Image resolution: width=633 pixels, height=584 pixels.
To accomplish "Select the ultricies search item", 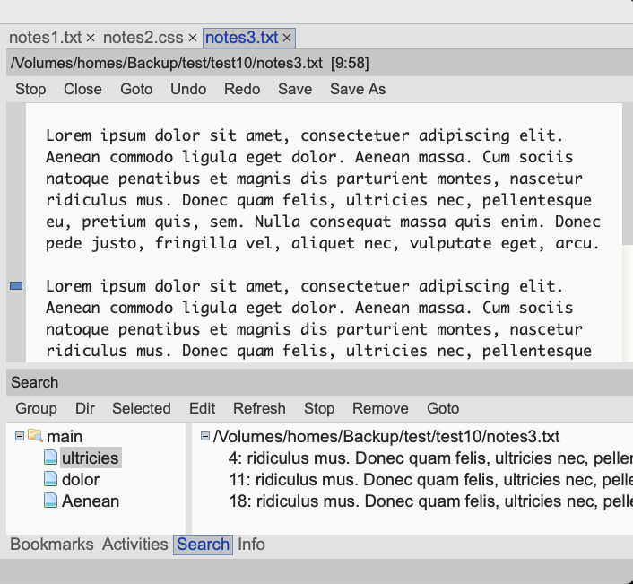I will [x=91, y=458].
